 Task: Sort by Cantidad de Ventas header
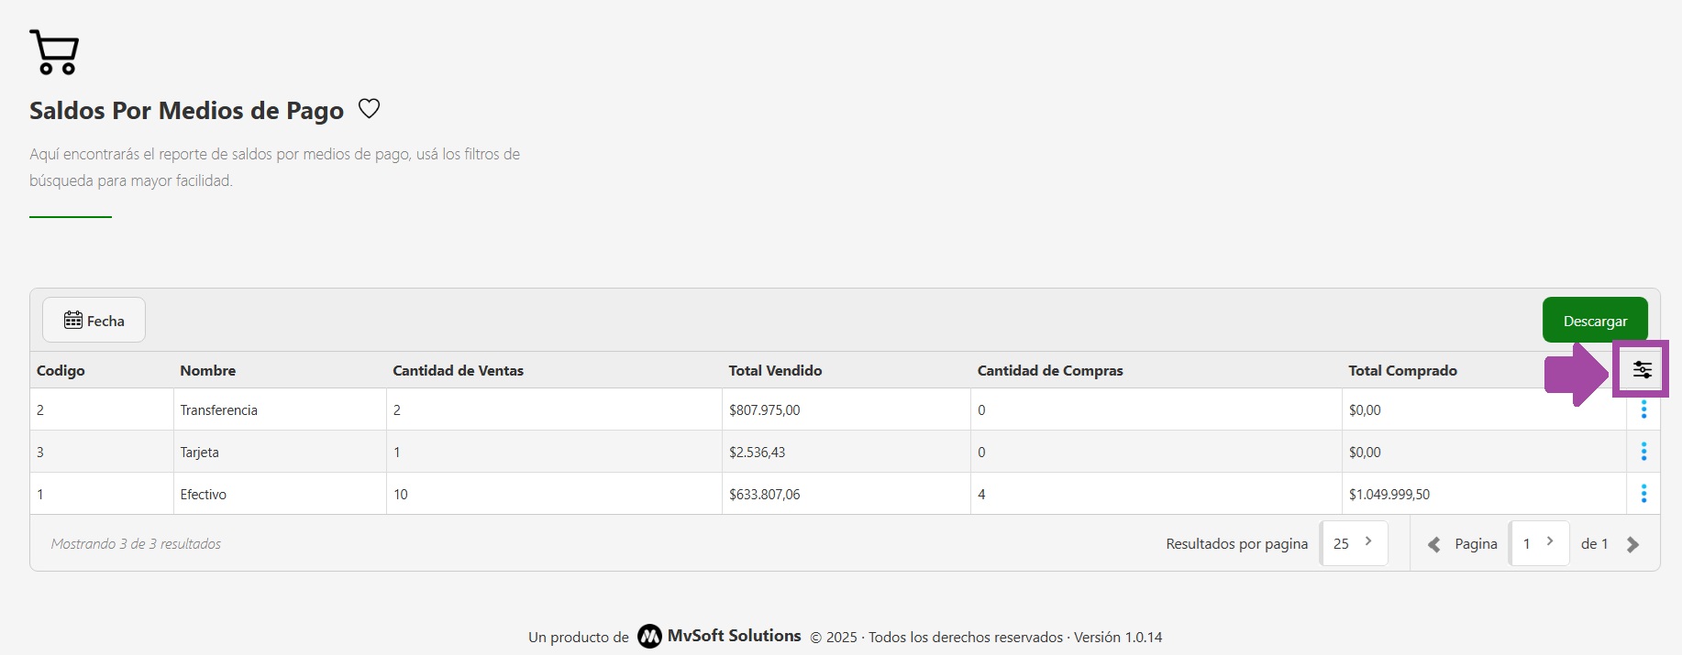click(458, 370)
